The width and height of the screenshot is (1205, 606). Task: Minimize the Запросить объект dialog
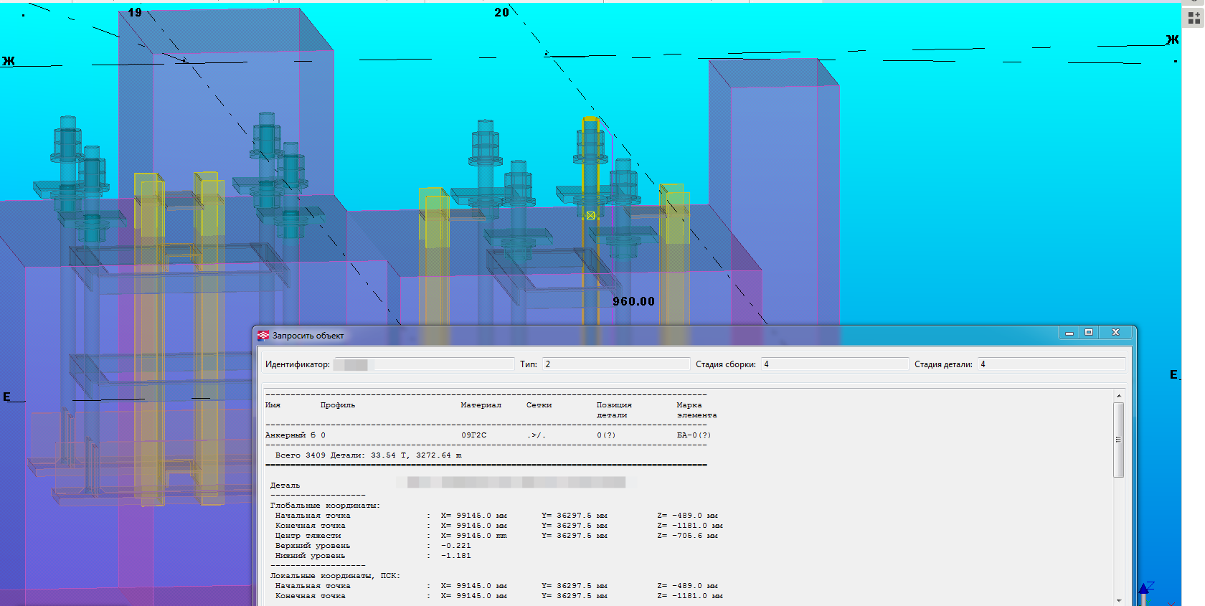click(x=1069, y=333)
